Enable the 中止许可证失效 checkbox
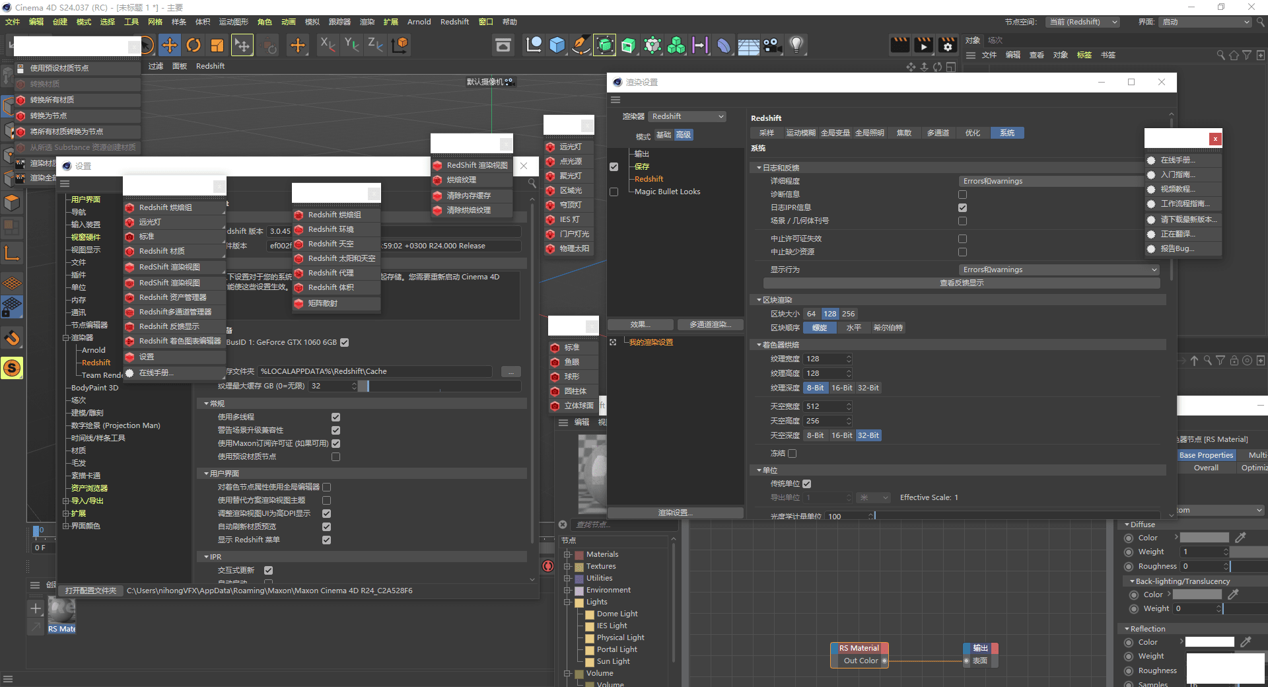 (962, 238)
